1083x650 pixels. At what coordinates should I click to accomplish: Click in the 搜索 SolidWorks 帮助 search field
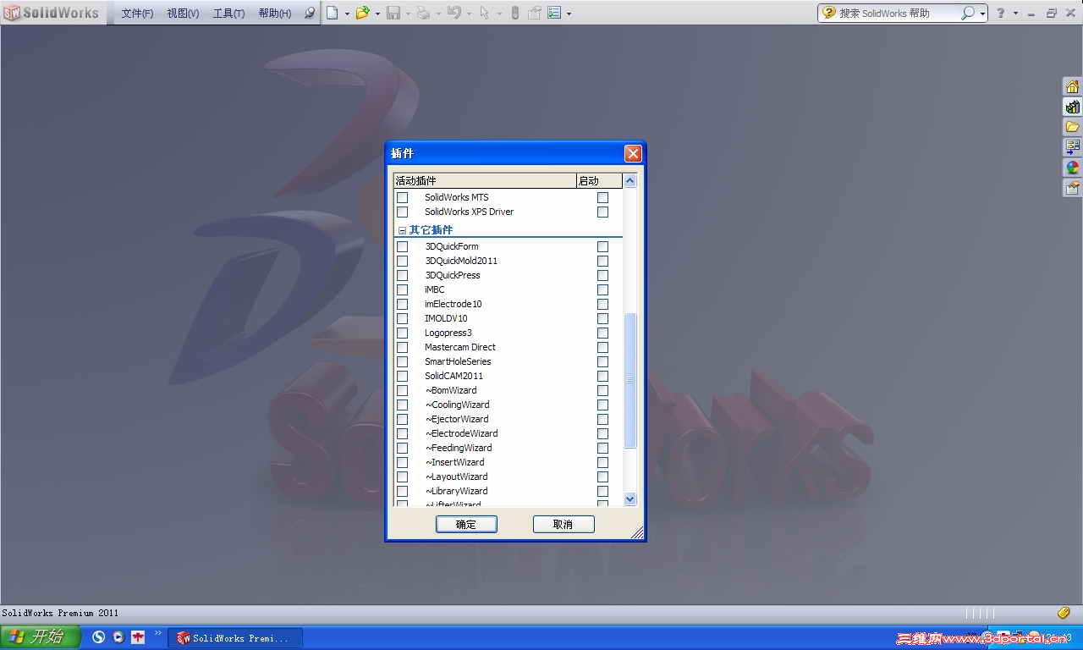(x=897, y=14)
